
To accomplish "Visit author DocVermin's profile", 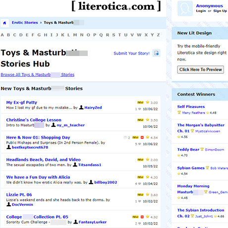I will click(22, 205).
